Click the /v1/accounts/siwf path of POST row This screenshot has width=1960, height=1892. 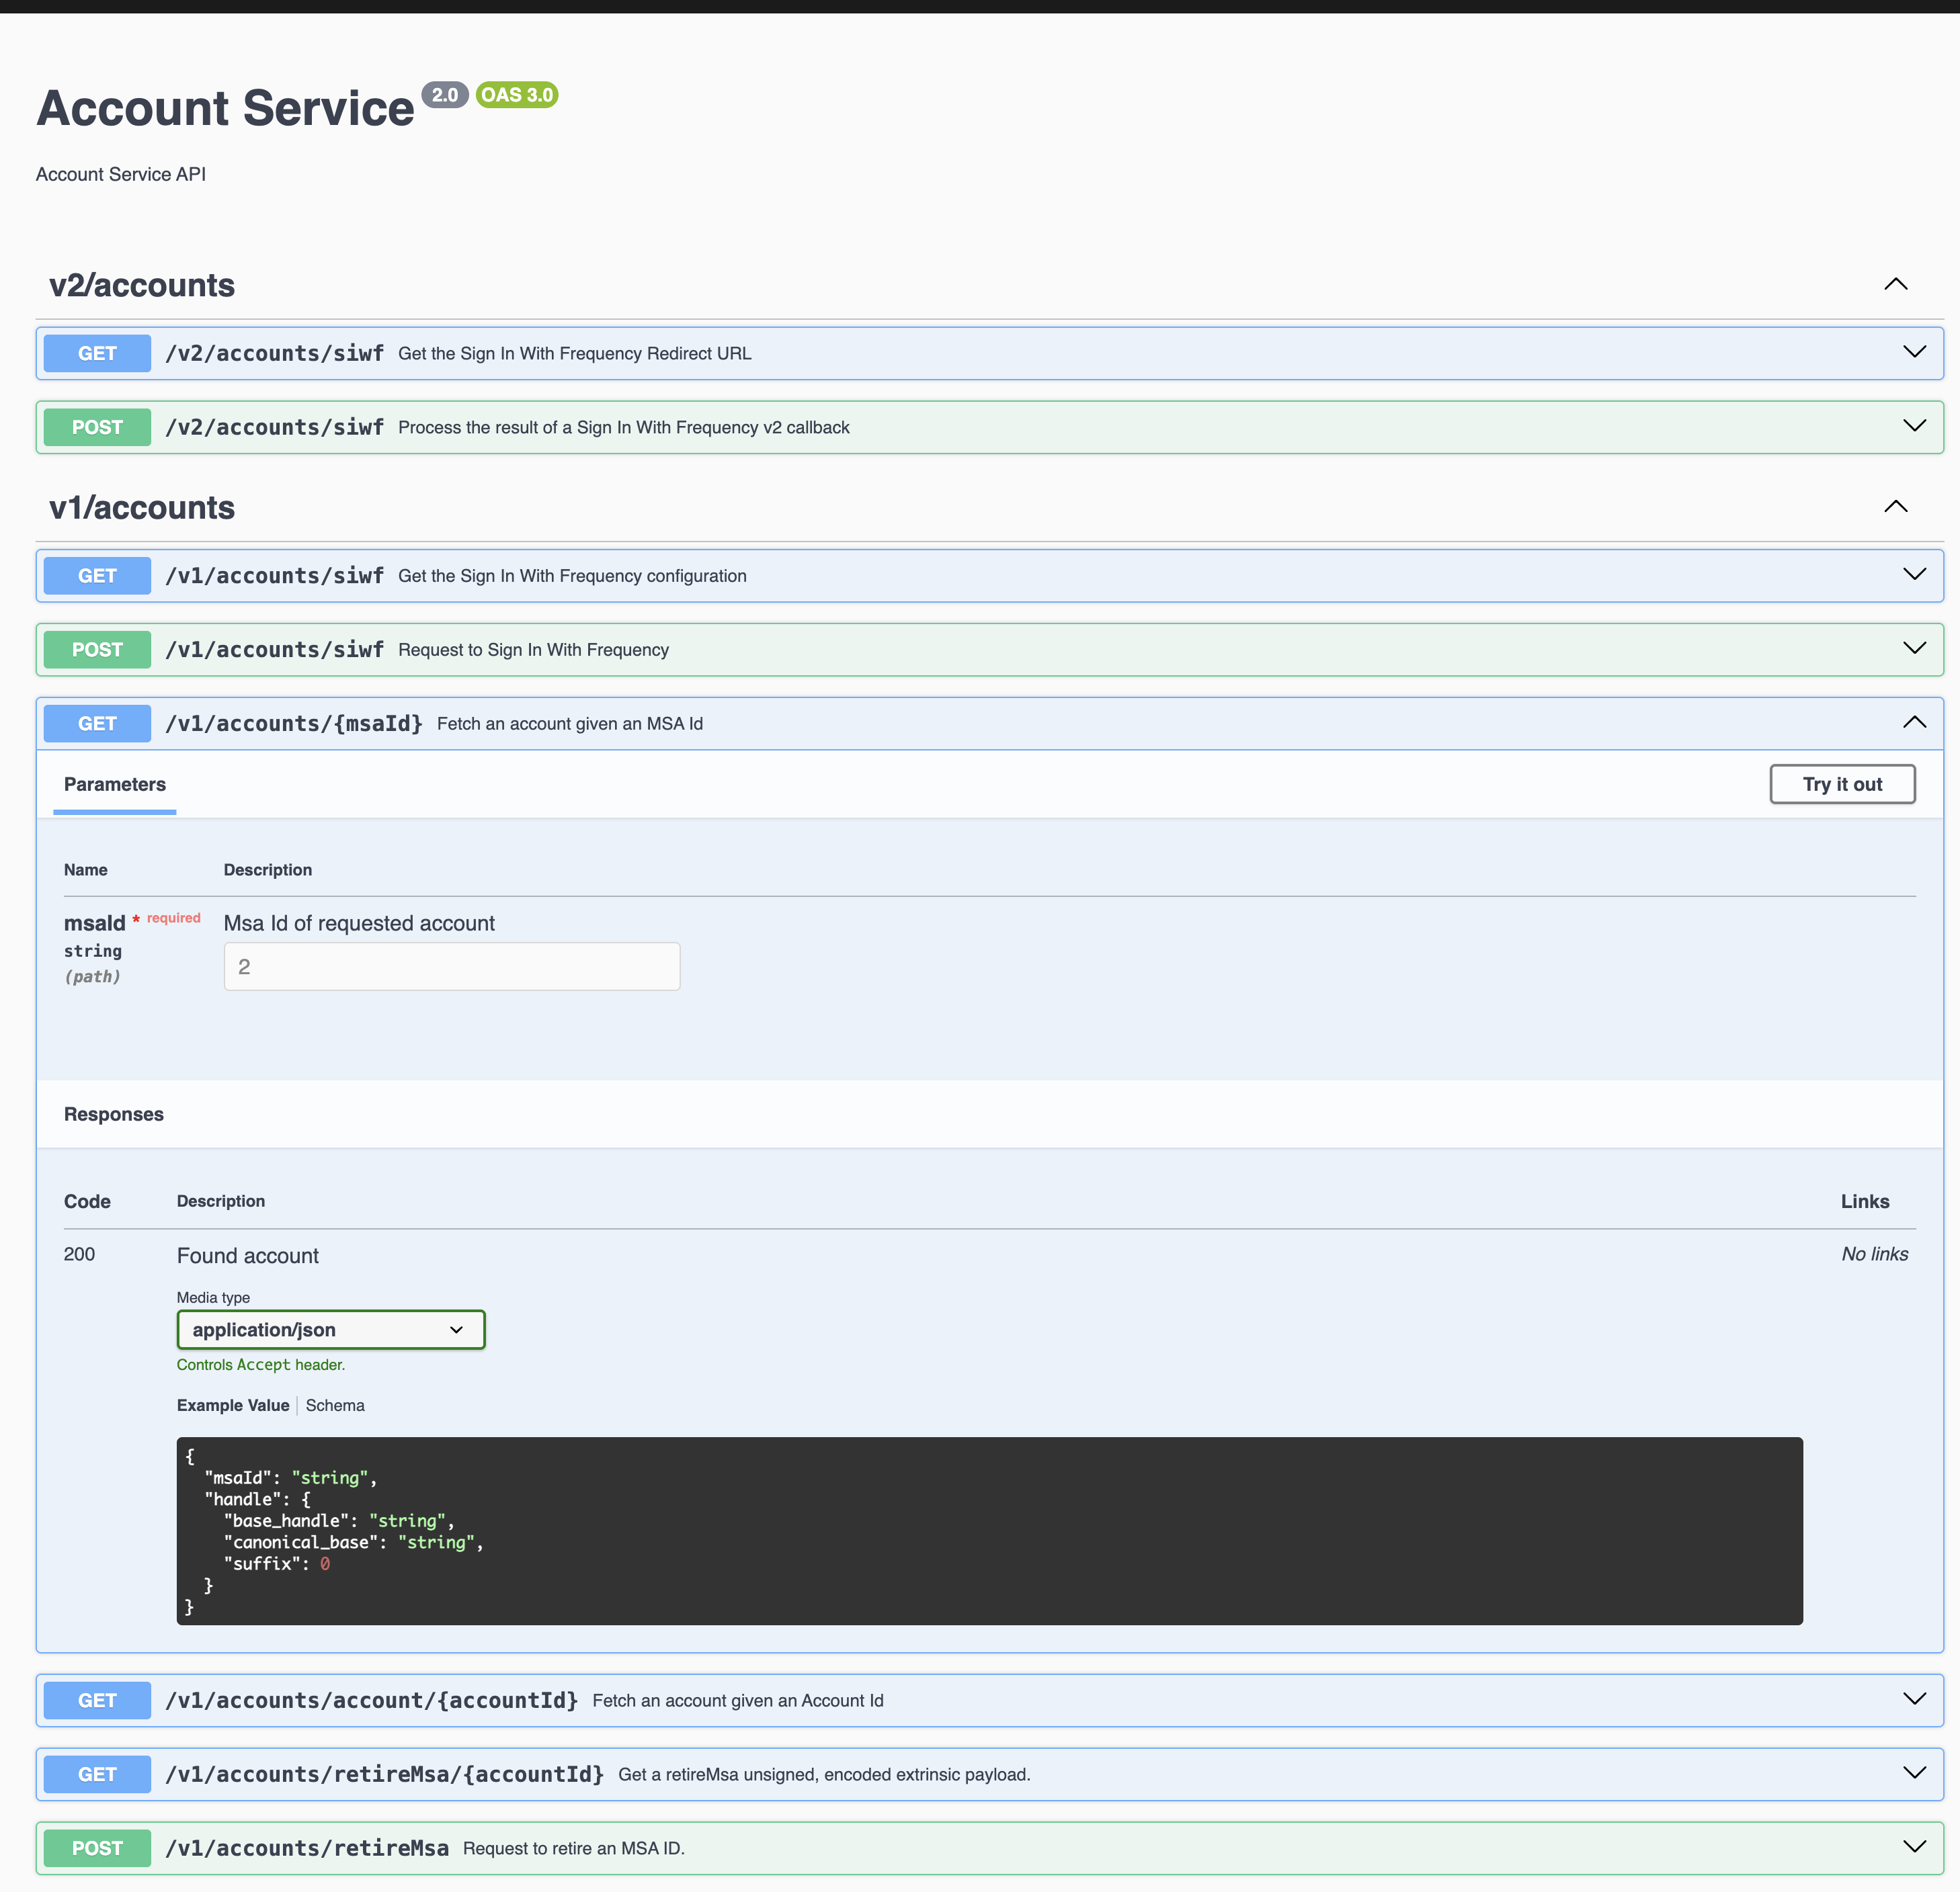click(274, 650)
